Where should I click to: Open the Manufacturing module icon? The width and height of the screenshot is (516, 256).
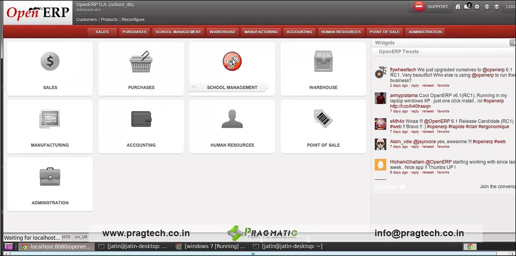click(49, 119)
